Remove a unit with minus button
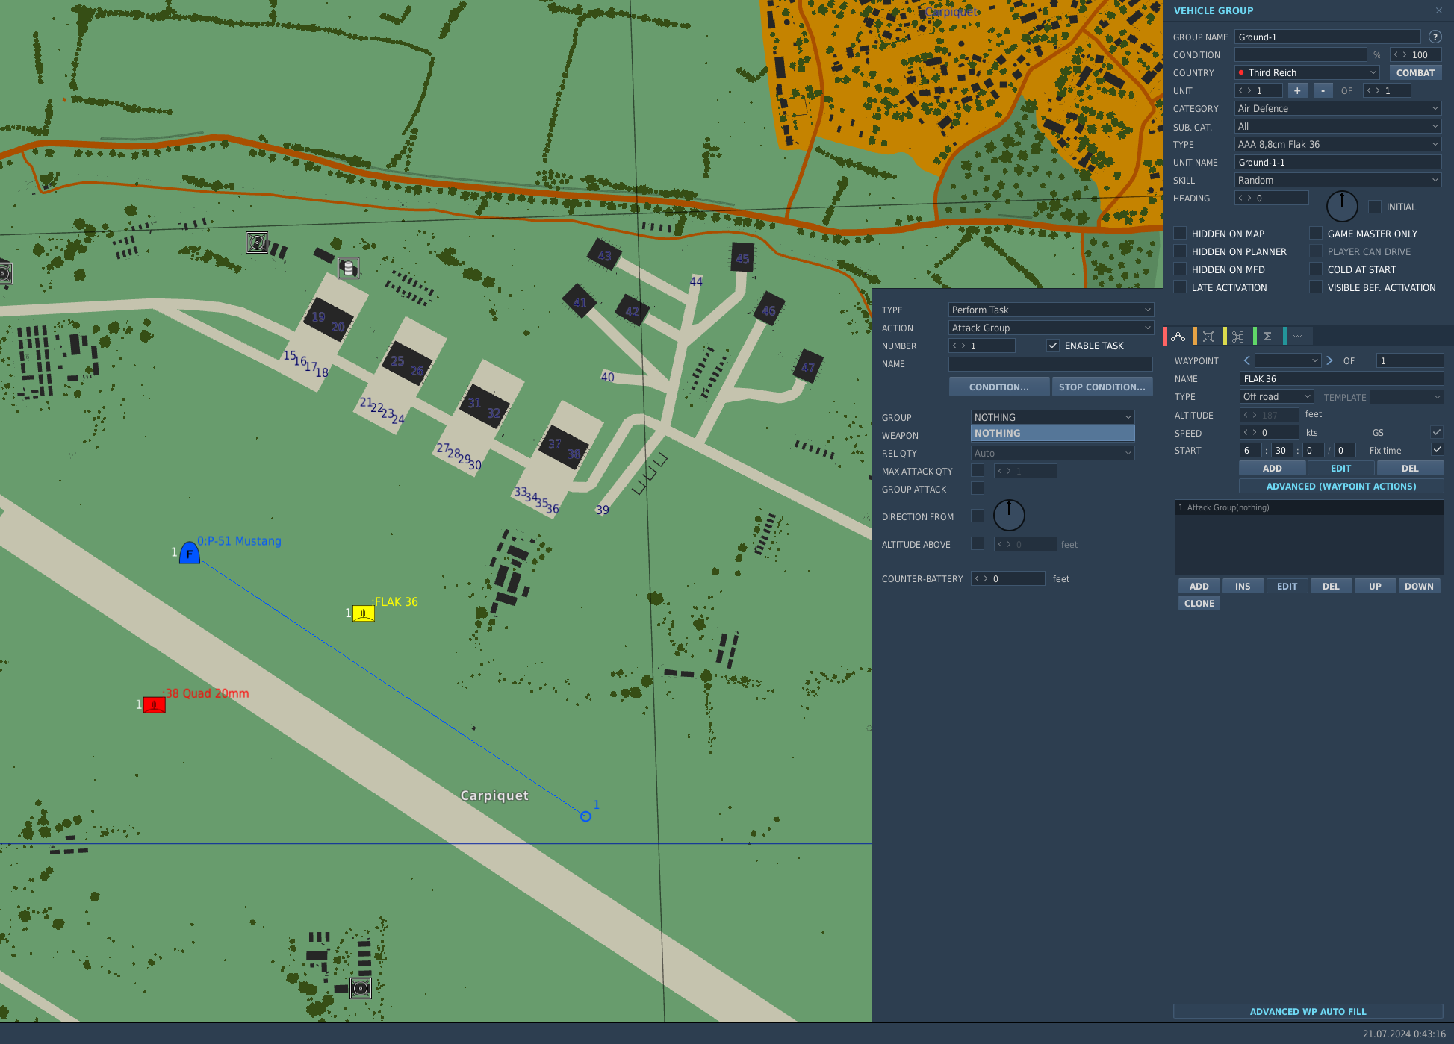 (x=1323, y=90)
